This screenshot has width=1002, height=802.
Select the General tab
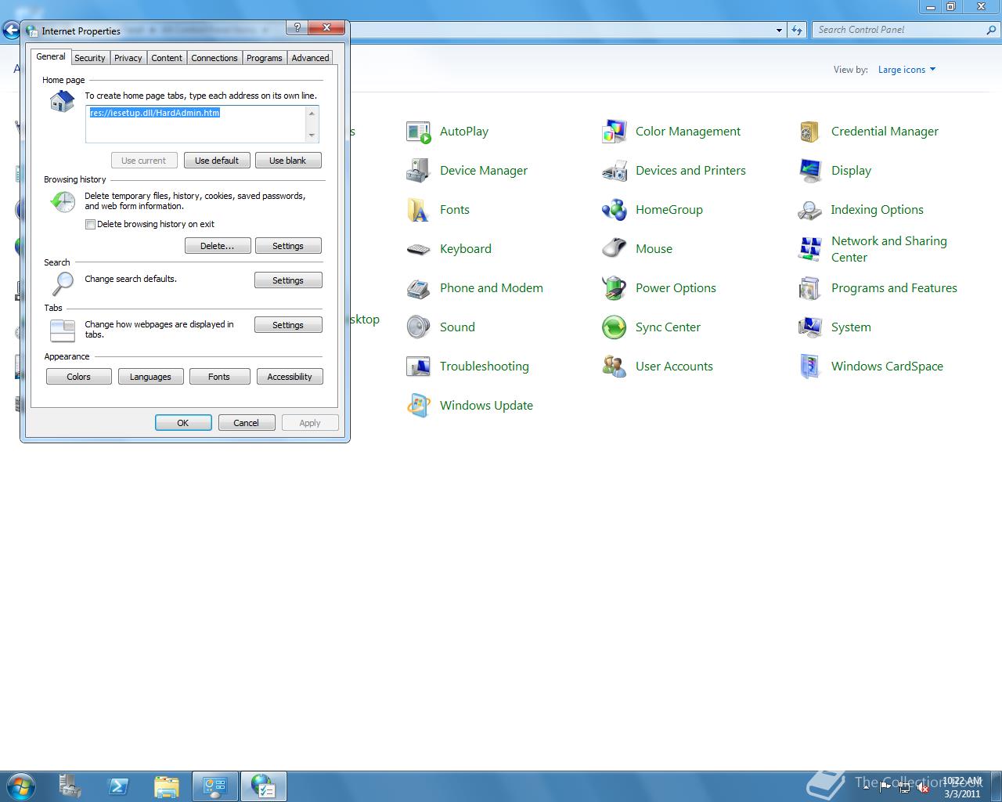51,56
